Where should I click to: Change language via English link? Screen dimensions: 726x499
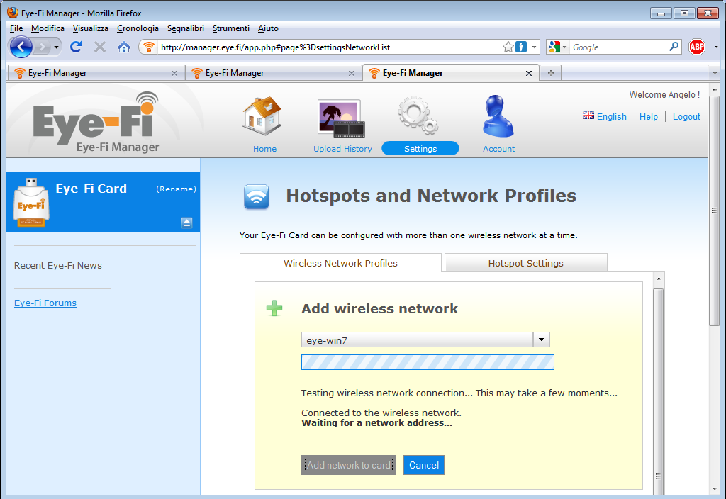[612, 117]
